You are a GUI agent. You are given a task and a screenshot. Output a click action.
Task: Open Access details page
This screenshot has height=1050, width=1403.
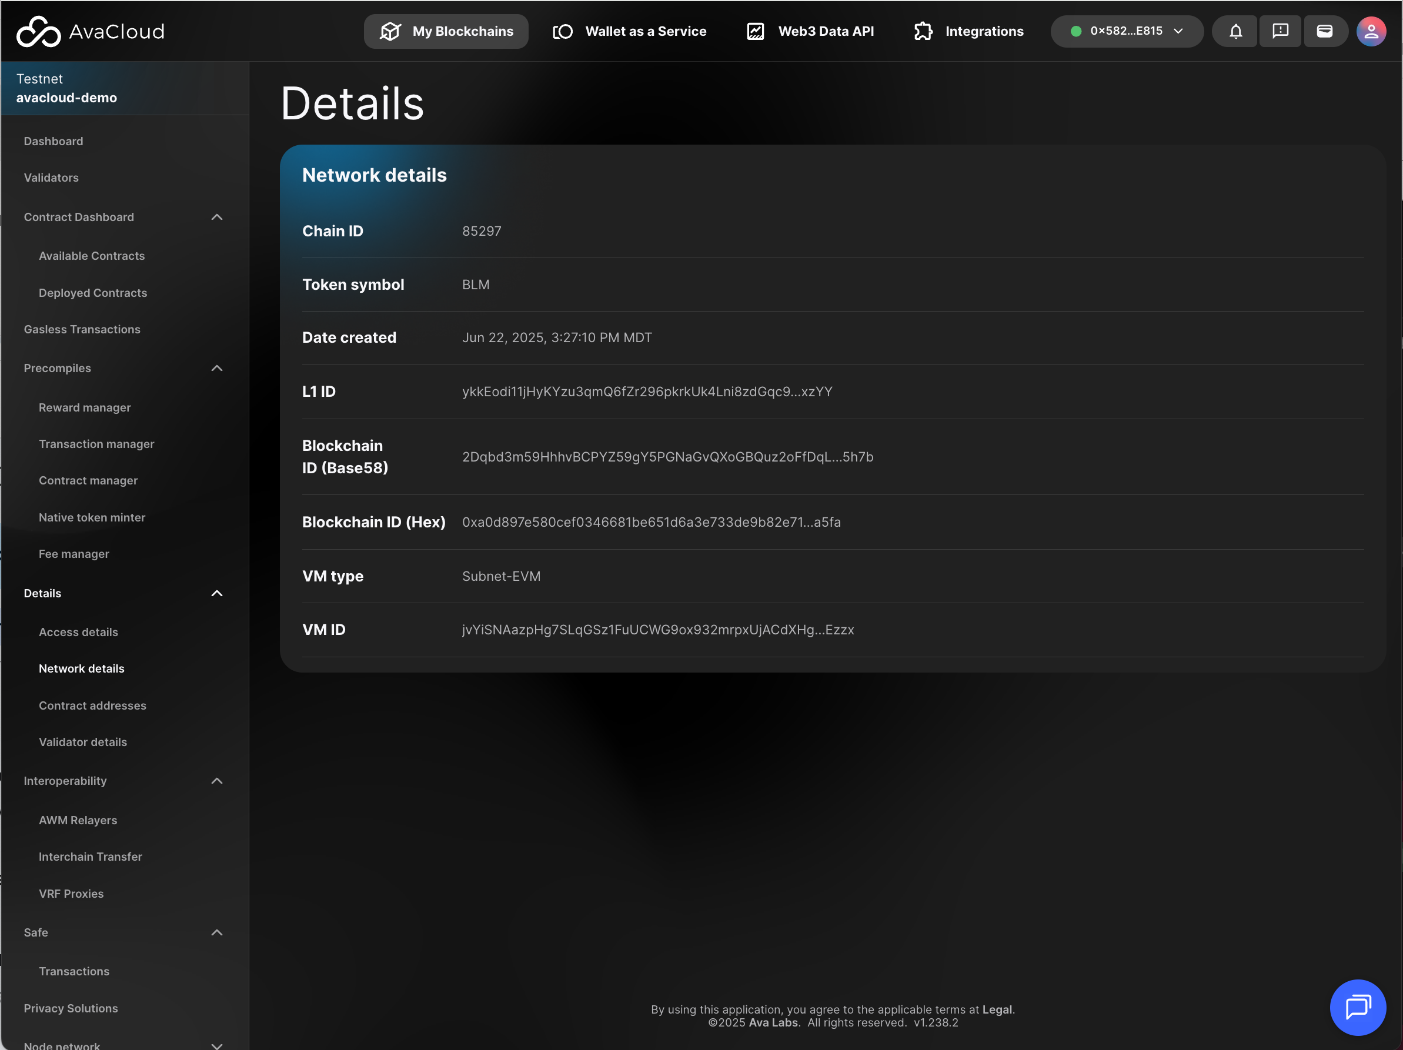[x=78, y=632]
